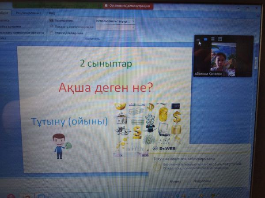The width and height of the screenshot is (265, 198).
Task: Expand the Показать презентацию на monitor dropdown
Action: [115, 27]
